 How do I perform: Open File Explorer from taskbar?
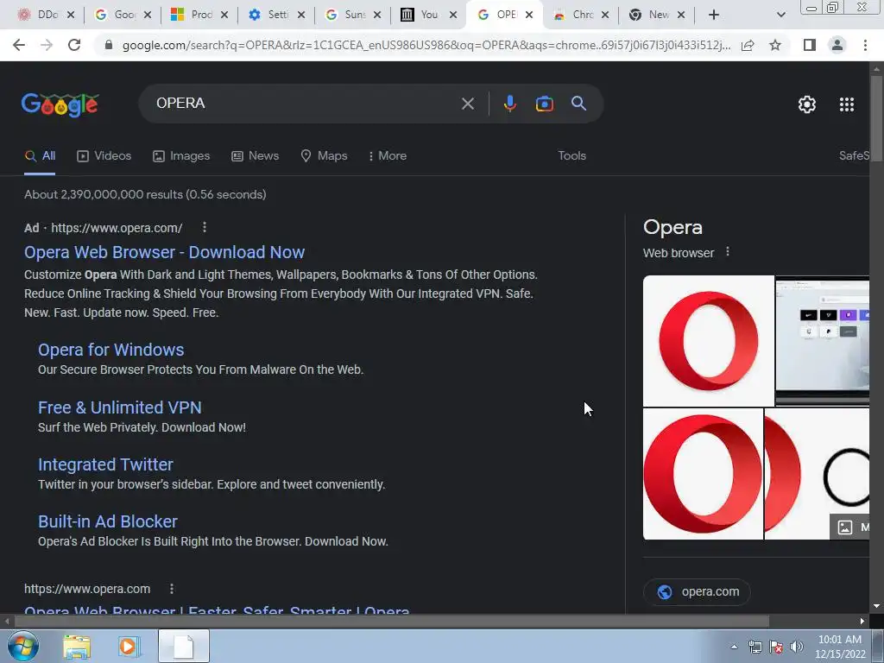pos(77,647)
